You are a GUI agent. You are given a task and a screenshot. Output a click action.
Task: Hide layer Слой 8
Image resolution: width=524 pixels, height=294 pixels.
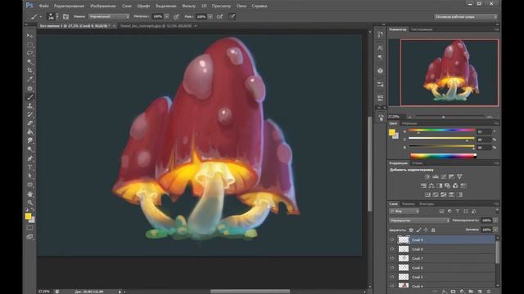tap(392, 249)
